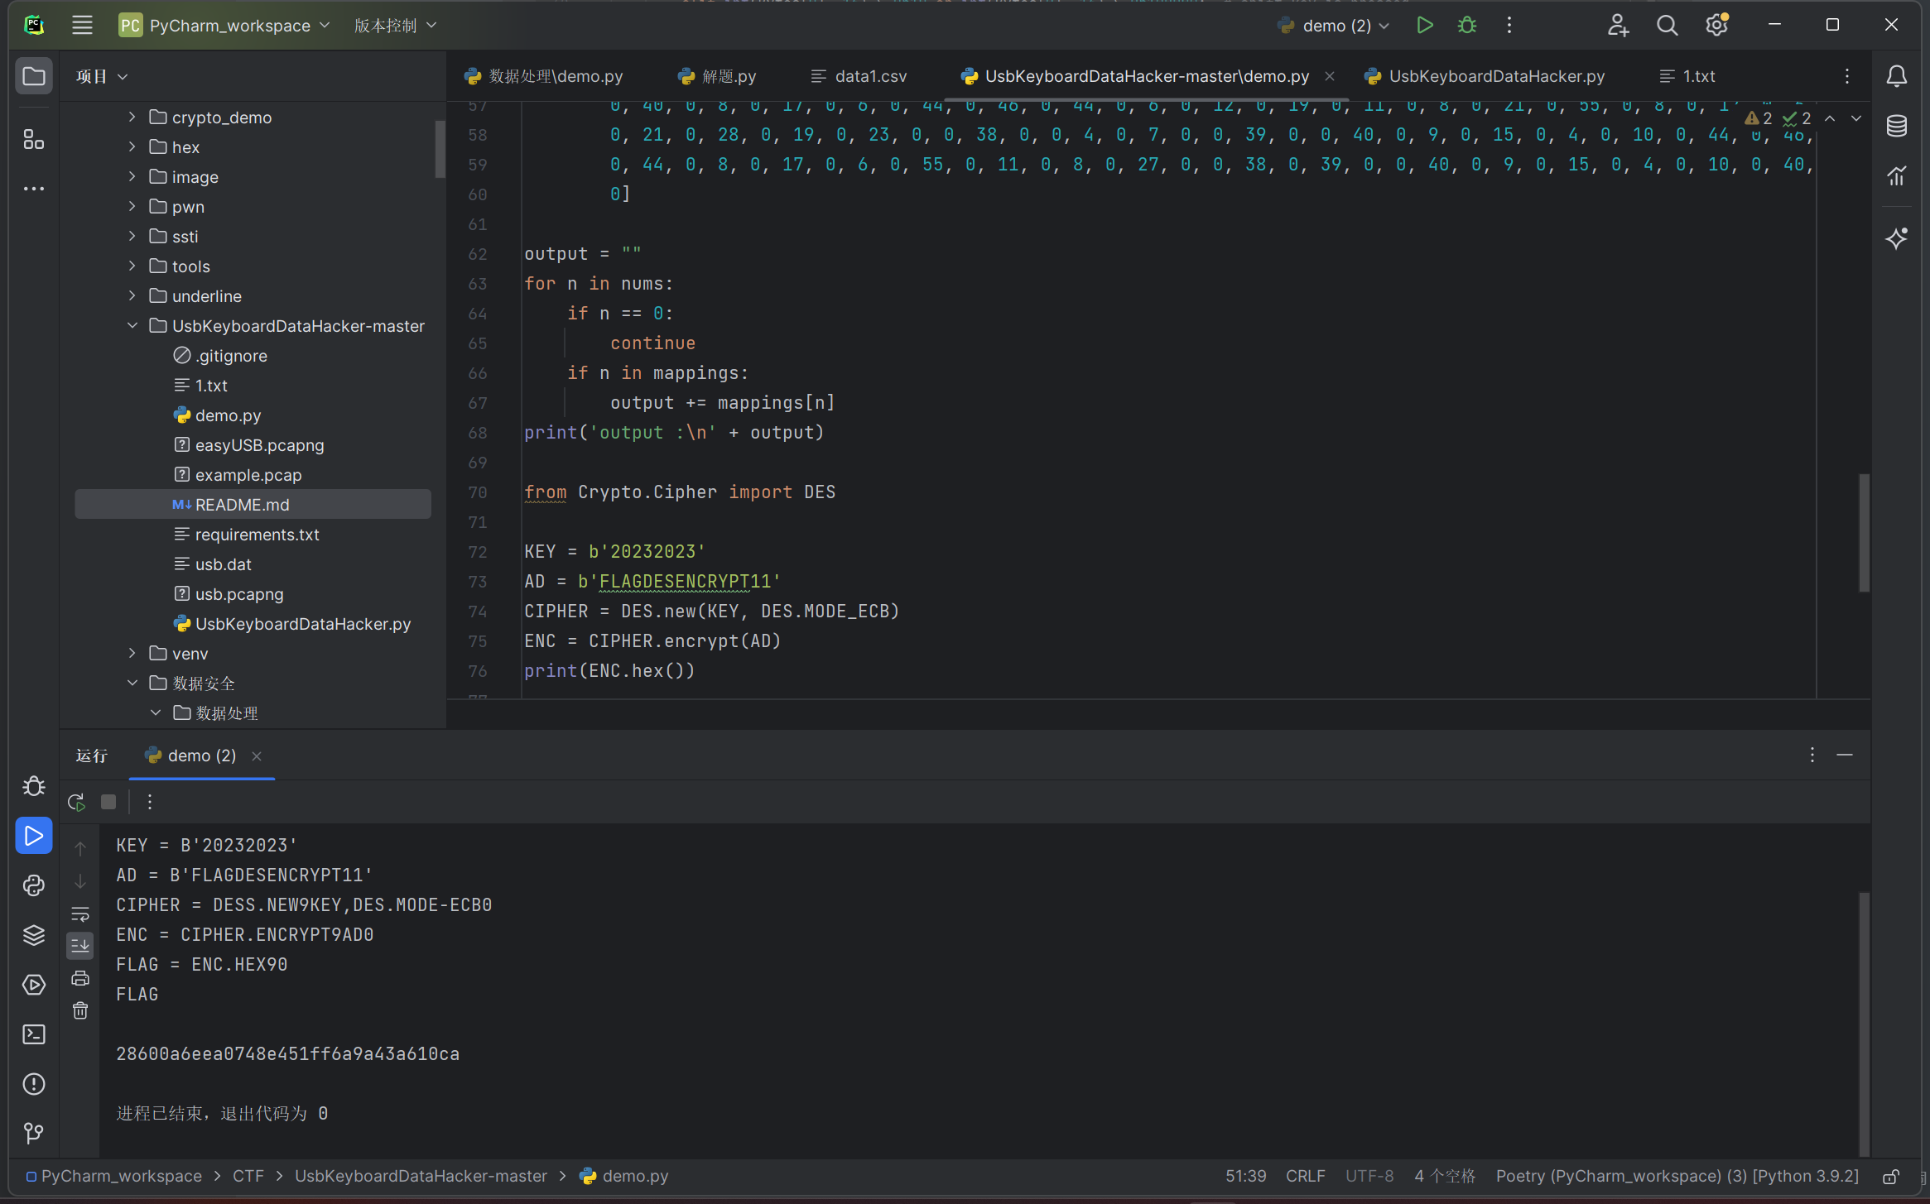Image resolution: width=1930 pixels, height=1204 pixels.
Task: Open the 项目 view dropdown
Action: (102, 77)
